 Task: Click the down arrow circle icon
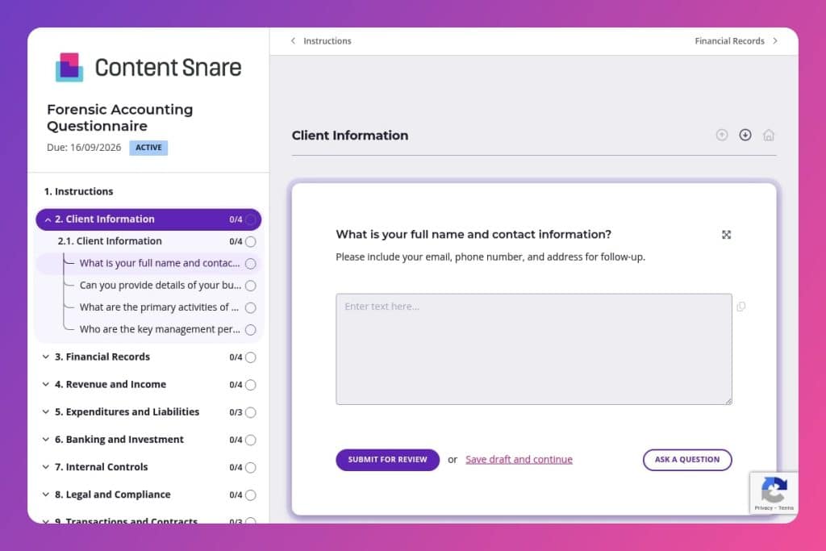[x=745, y=135]
